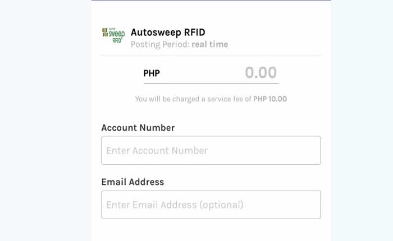
Task: Click the bold PHP 10.00 service fee
Action: tap(270, 99)
